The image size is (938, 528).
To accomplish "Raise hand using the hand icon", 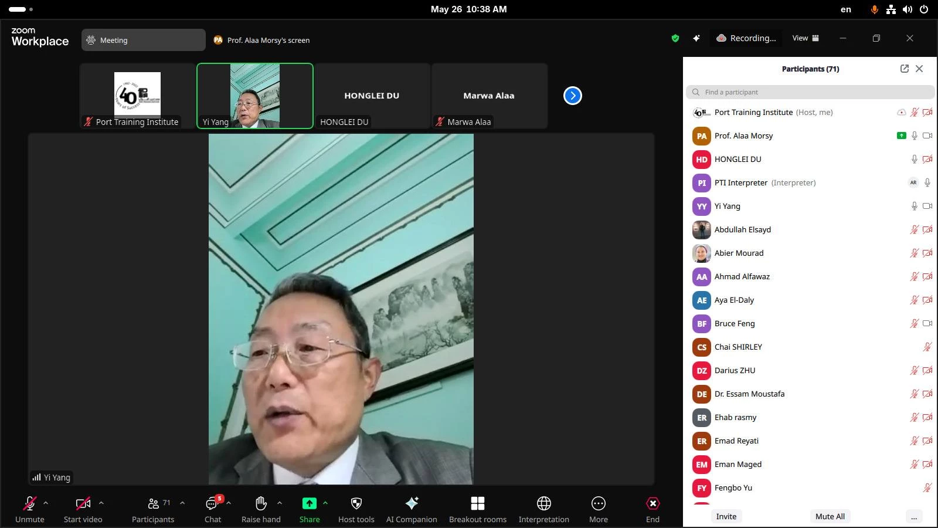I will point(261,503).
